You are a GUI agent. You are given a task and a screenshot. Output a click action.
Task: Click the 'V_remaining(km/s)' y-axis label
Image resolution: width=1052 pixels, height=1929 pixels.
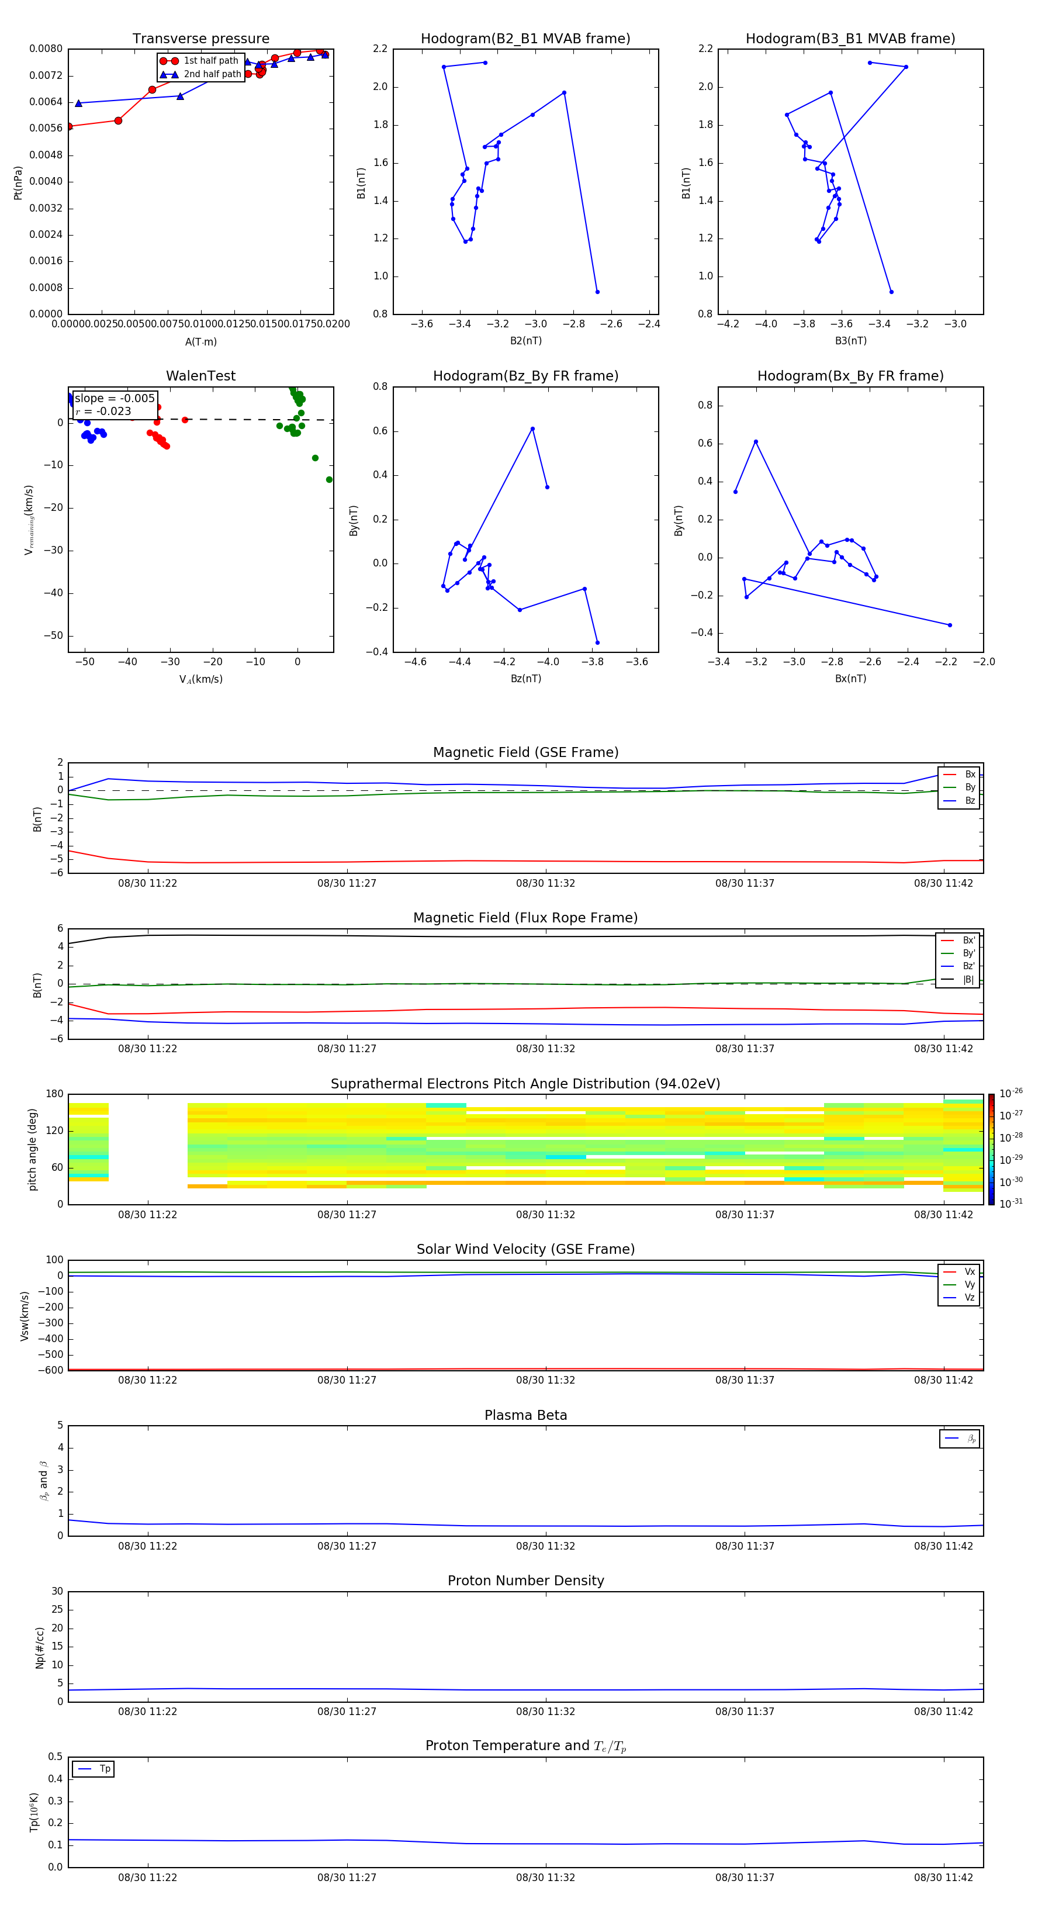coord(29,520)
